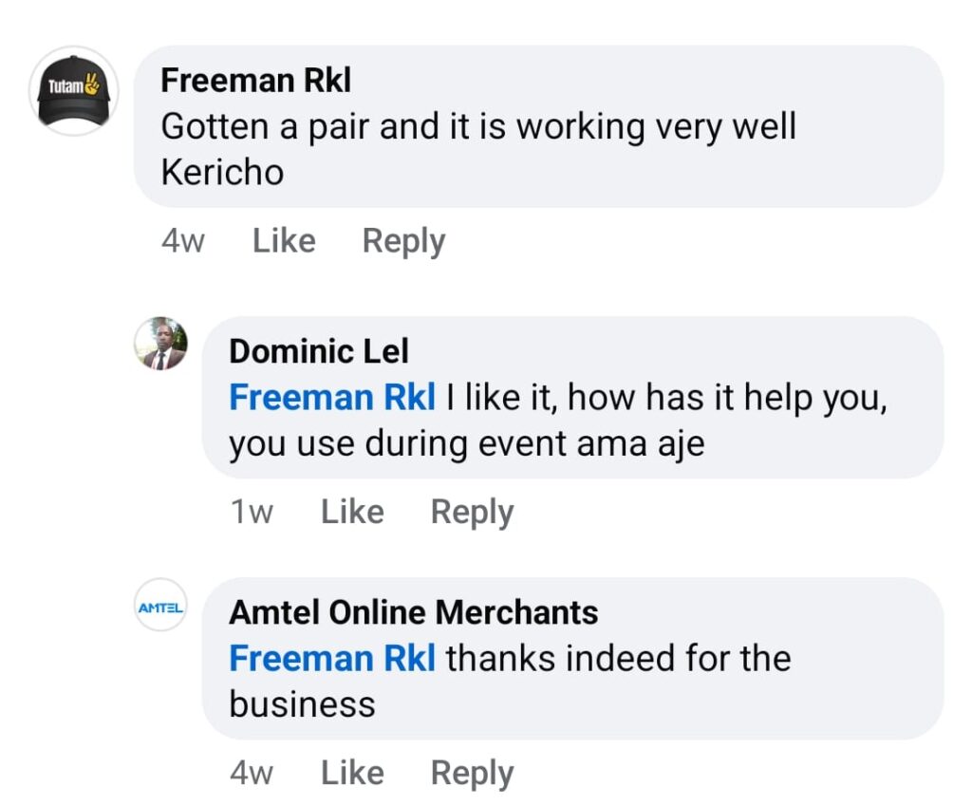972x805 pixels.
Task: Click the 1w timestamp on Dominic's reply
Action: click(x=252, y=513)
